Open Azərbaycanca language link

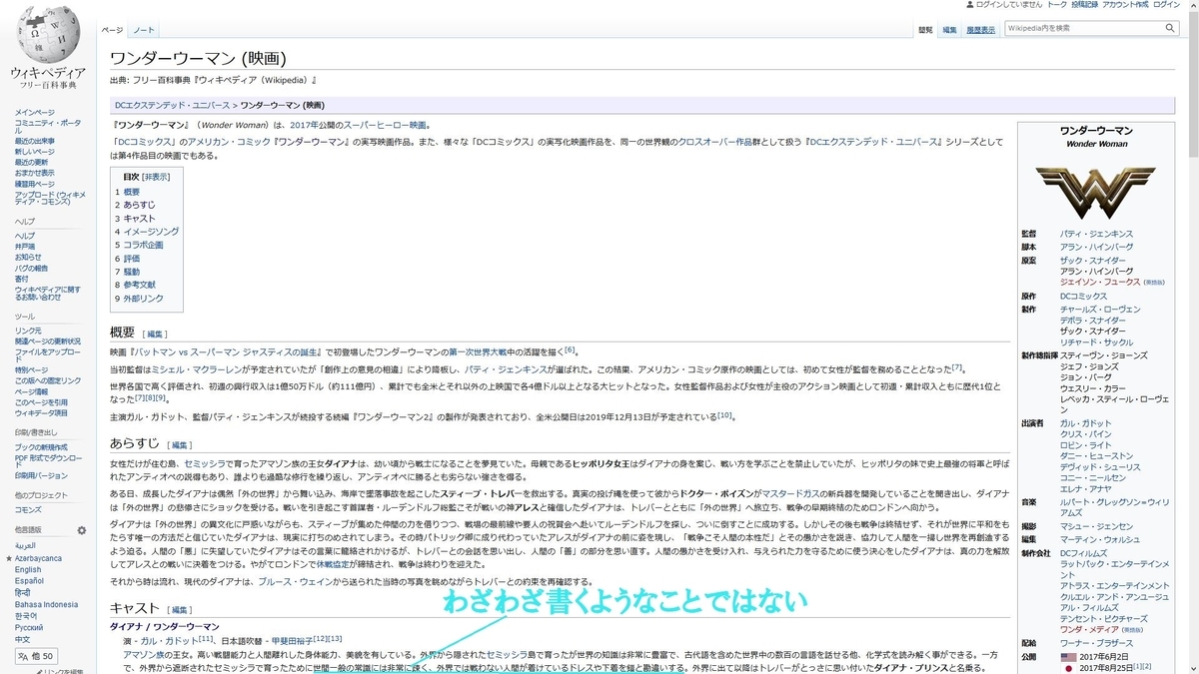point(38,558)
